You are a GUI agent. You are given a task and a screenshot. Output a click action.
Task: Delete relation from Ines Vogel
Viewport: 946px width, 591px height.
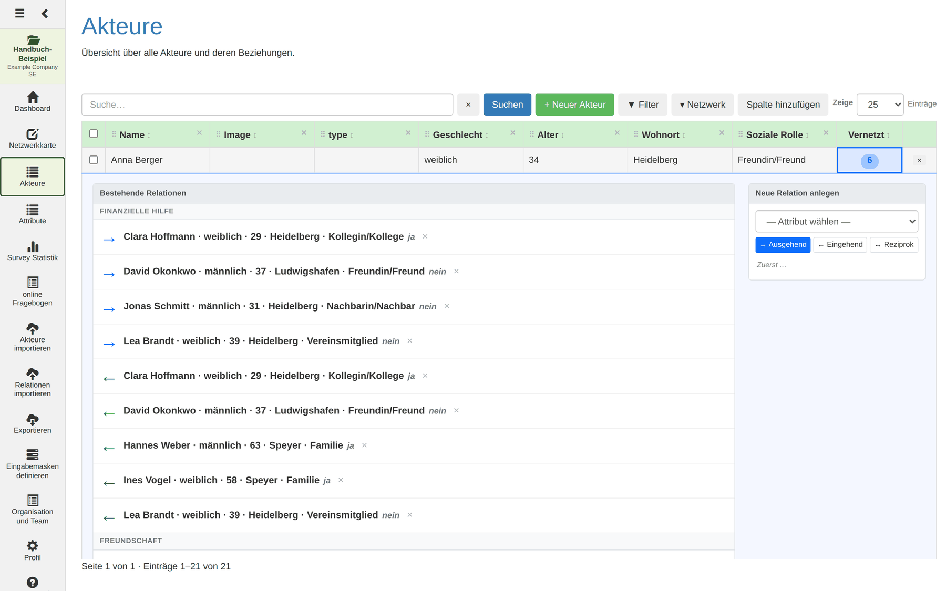(x=341, y=480)
